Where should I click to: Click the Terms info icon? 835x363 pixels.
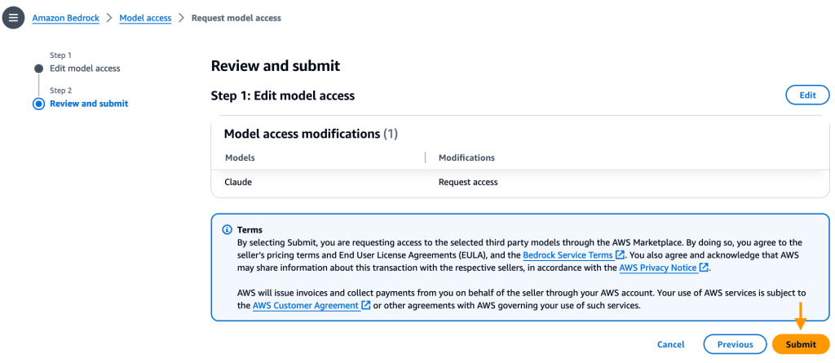227,230
